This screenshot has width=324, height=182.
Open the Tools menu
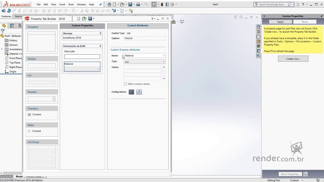(71, 4)
